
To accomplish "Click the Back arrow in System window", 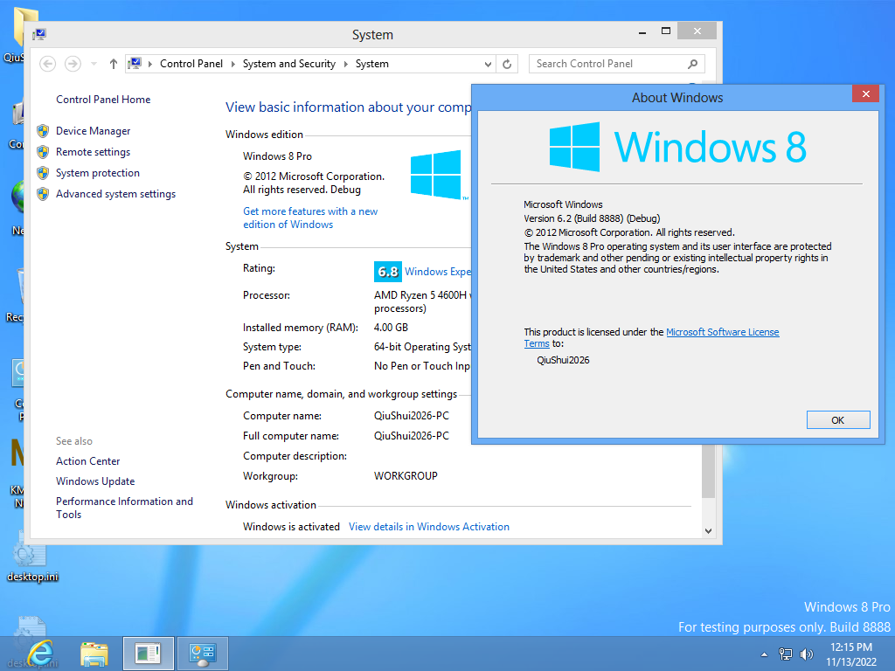I will 47,64.
